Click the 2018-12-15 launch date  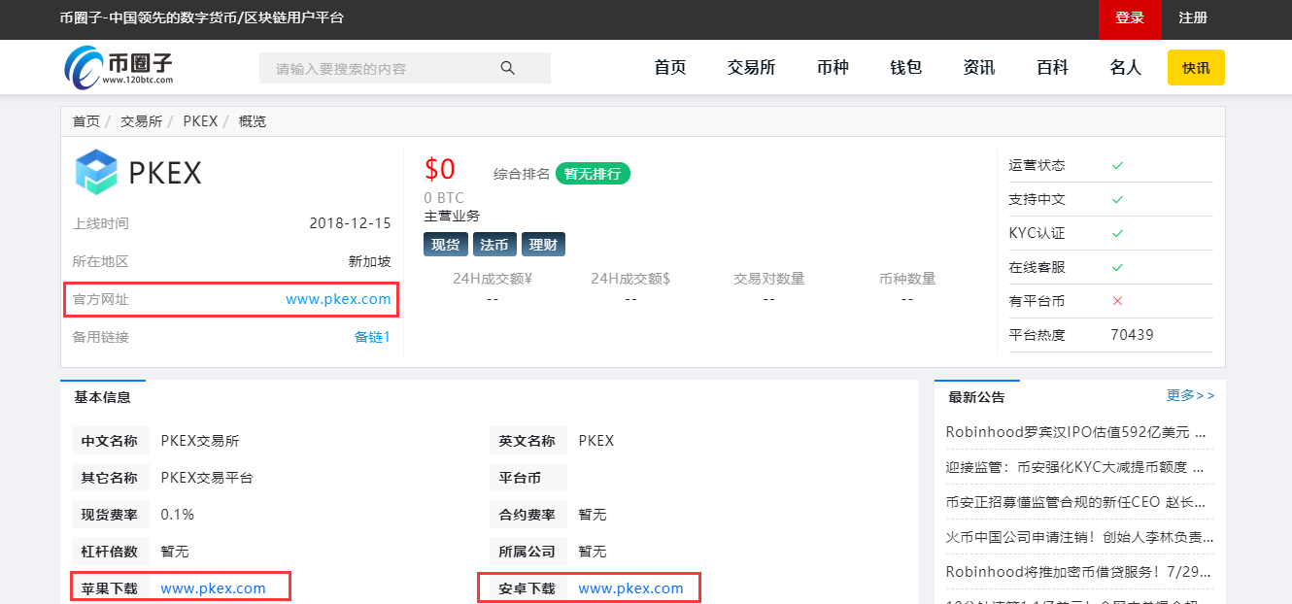(350, 223)
